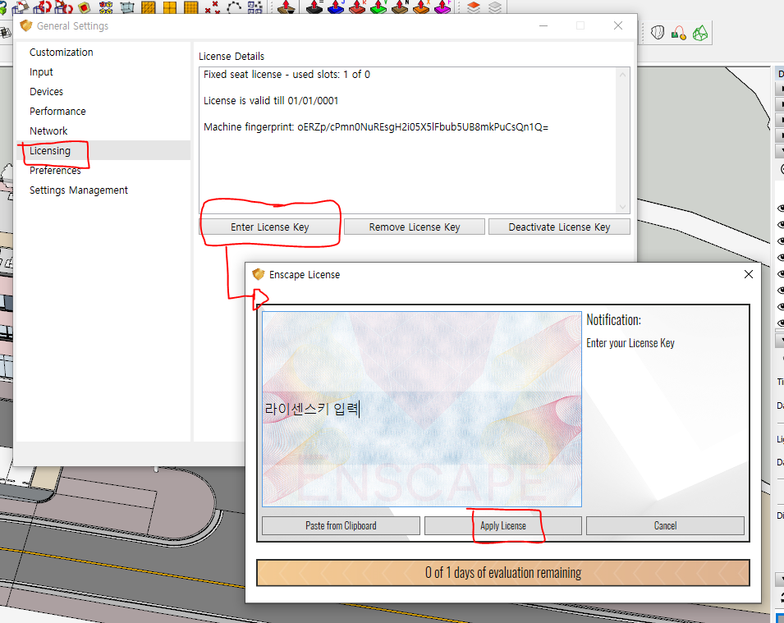Click inside the license key text field
784x623 pixels.
point(422,409)
